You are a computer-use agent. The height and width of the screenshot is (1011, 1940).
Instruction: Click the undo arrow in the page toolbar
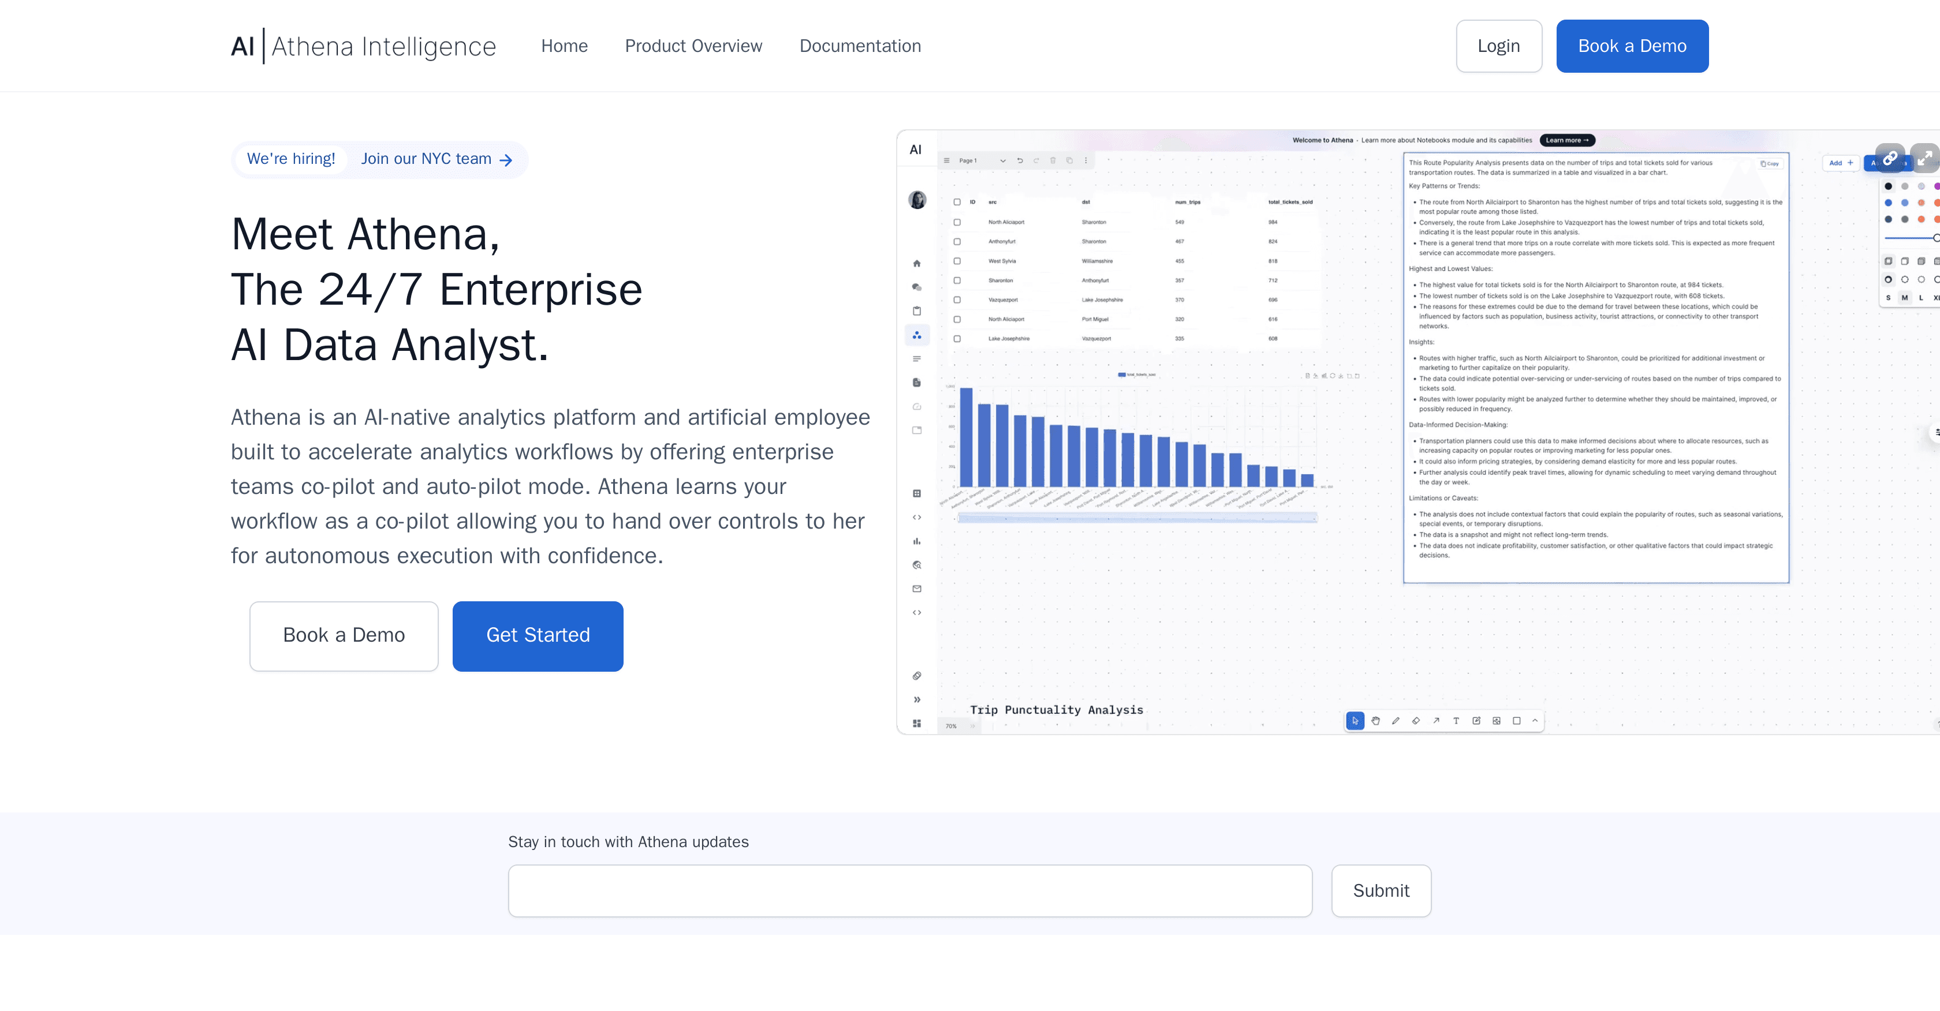pos(1020,161)
